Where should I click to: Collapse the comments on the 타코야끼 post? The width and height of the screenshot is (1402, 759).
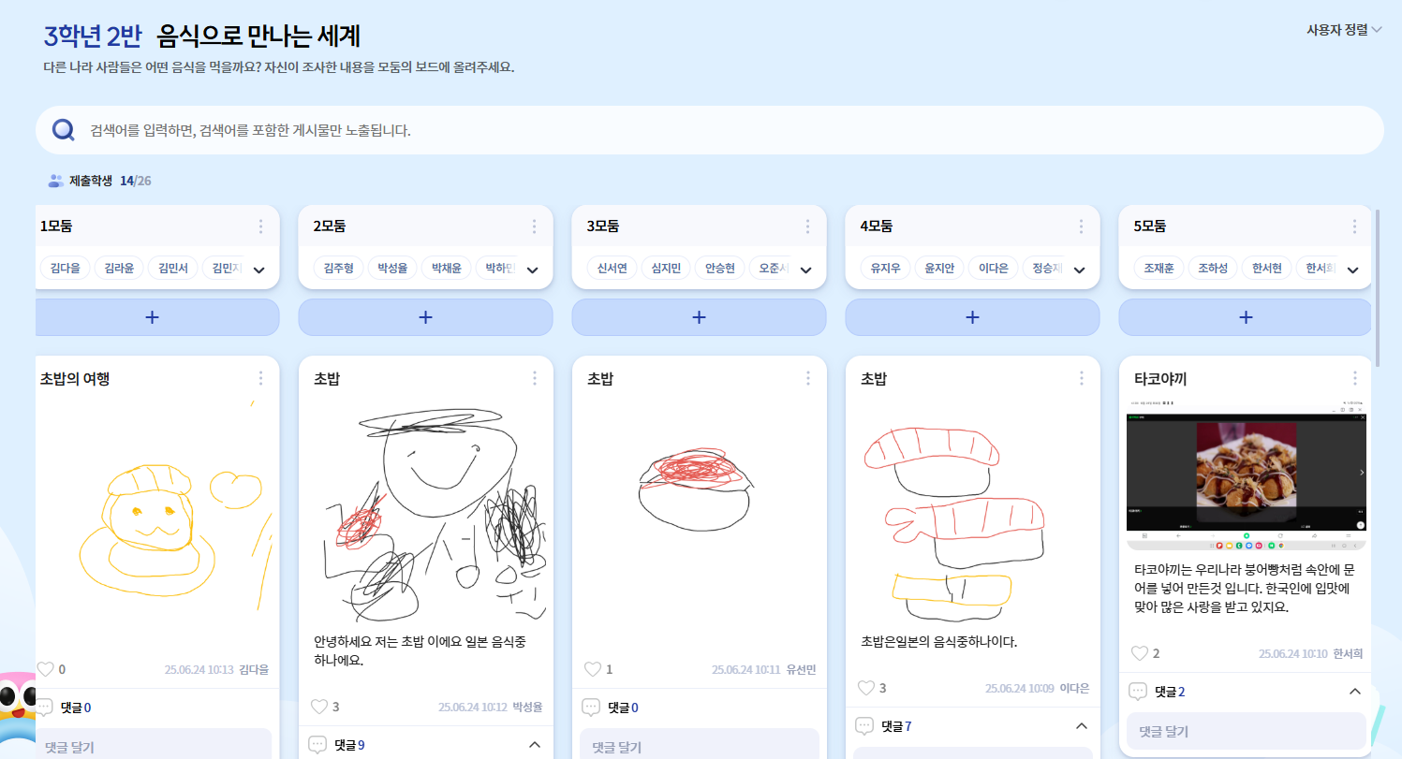[x=1354, y=692]
